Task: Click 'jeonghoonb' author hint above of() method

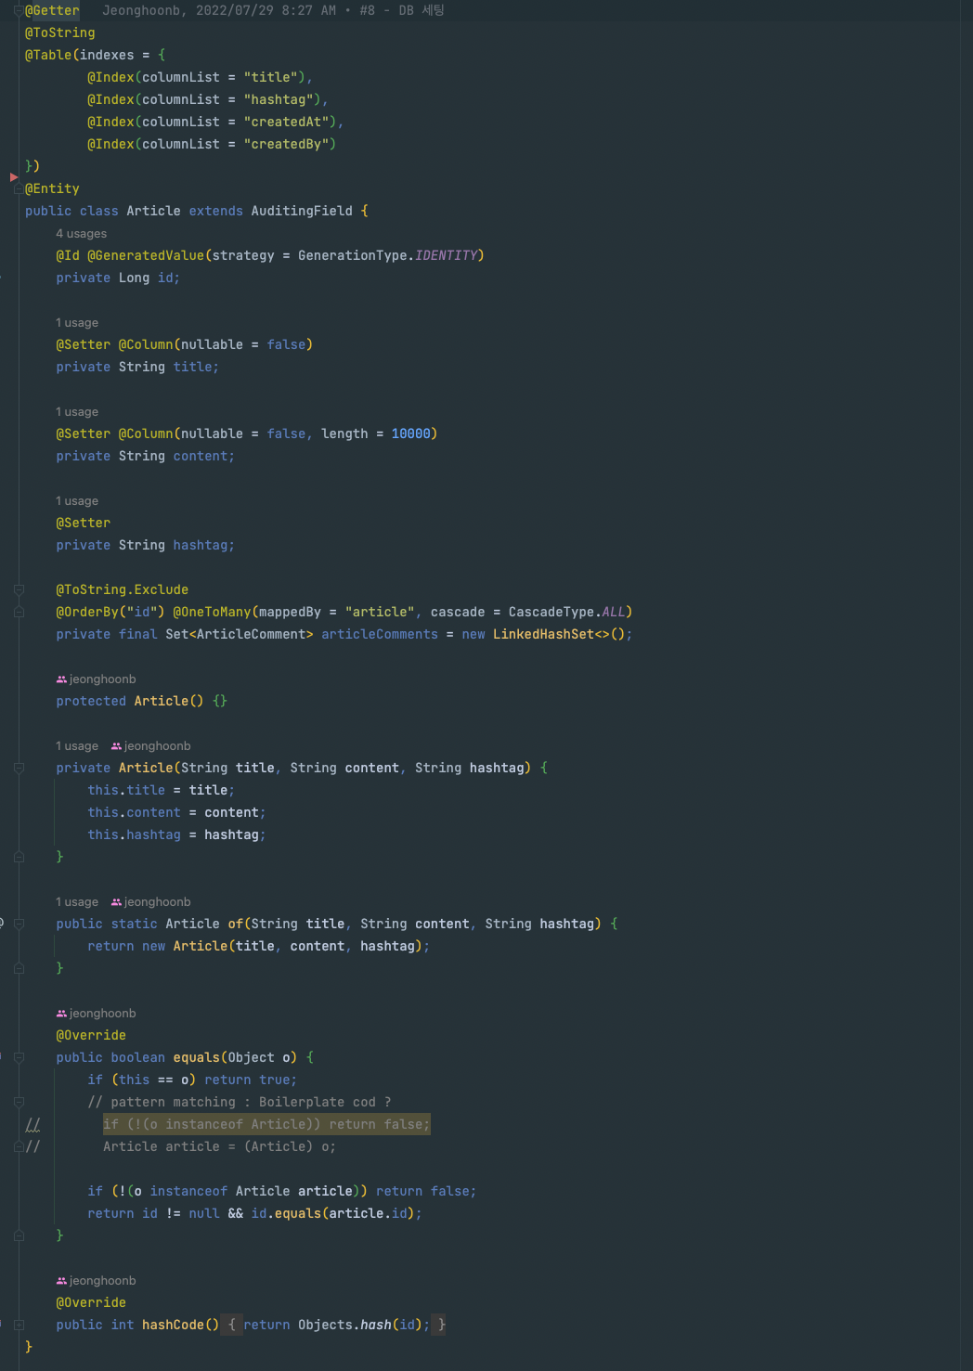Action: coord(157,902)
